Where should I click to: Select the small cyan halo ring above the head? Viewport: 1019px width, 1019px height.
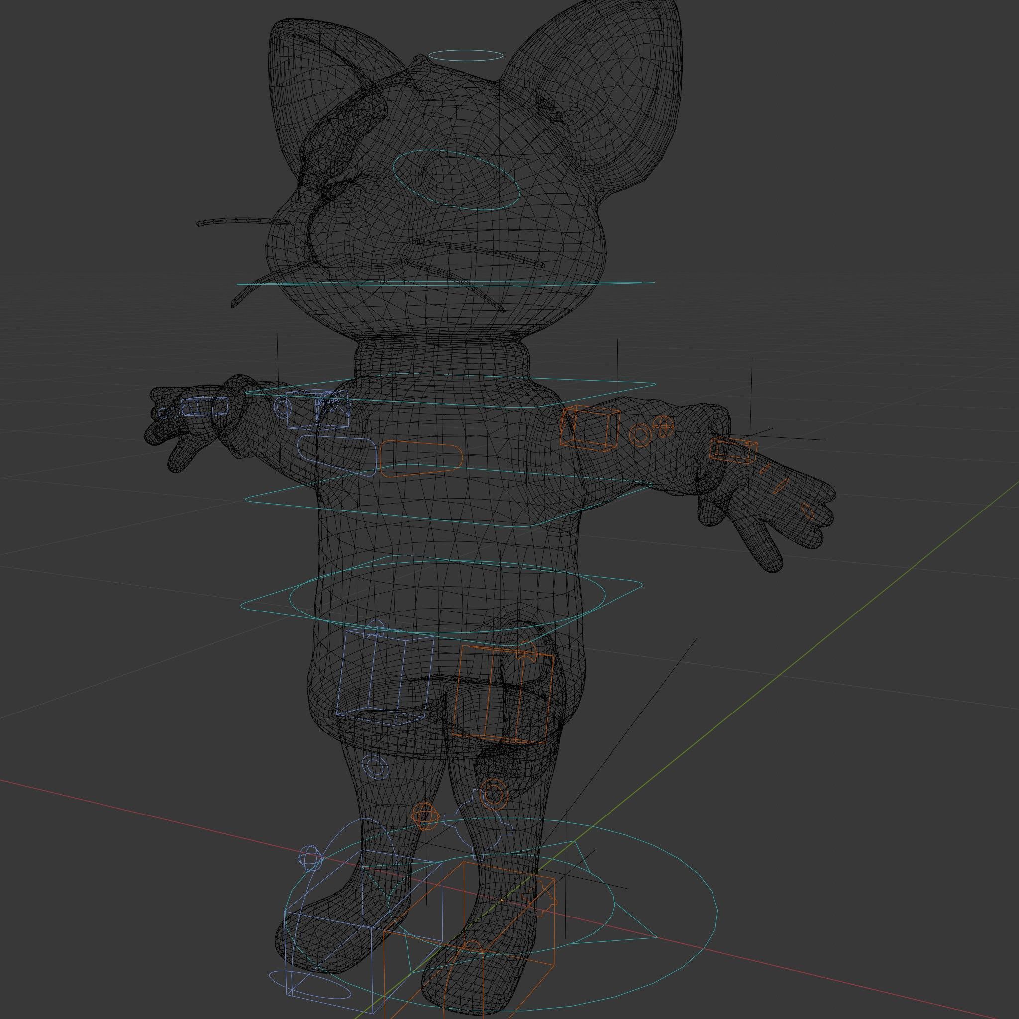click(x=465, y=55)
